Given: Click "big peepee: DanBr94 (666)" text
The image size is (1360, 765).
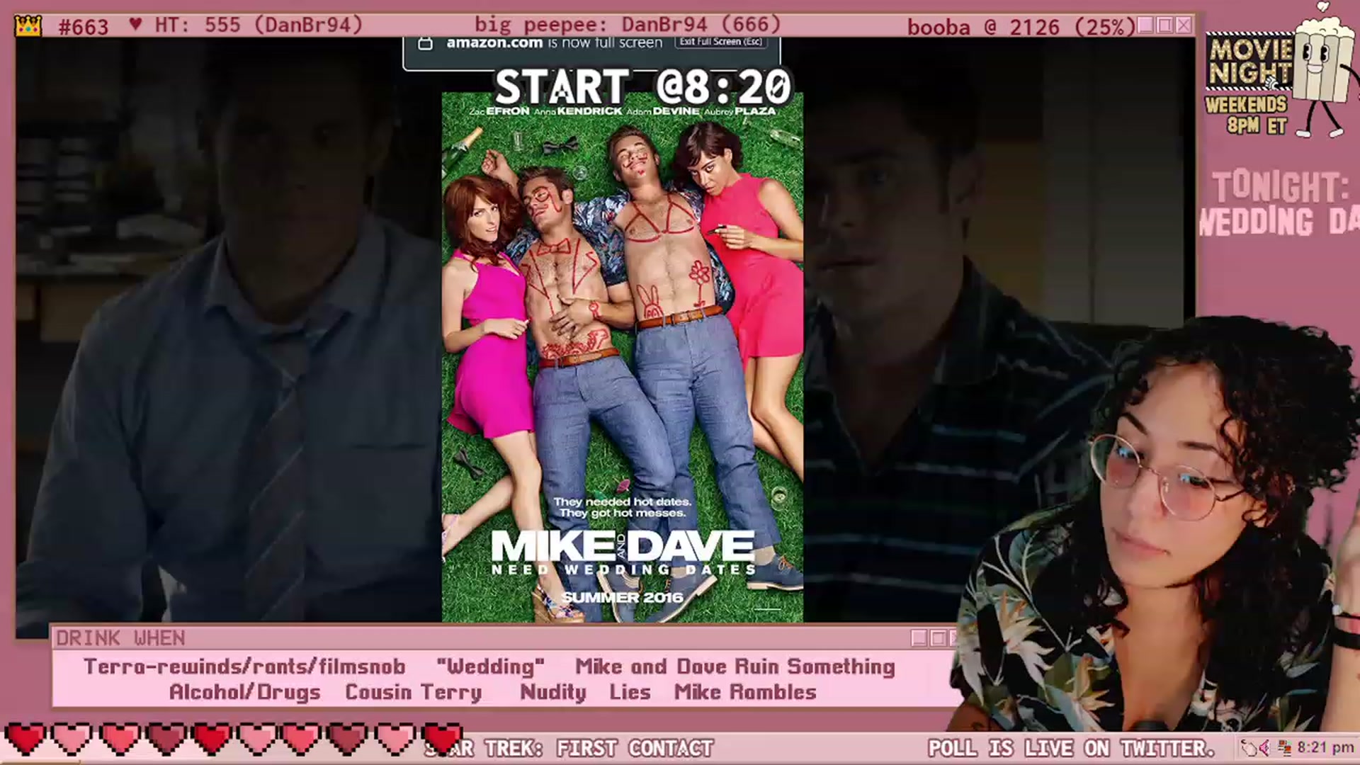Looking at the screenshot, I should (628, 25).
